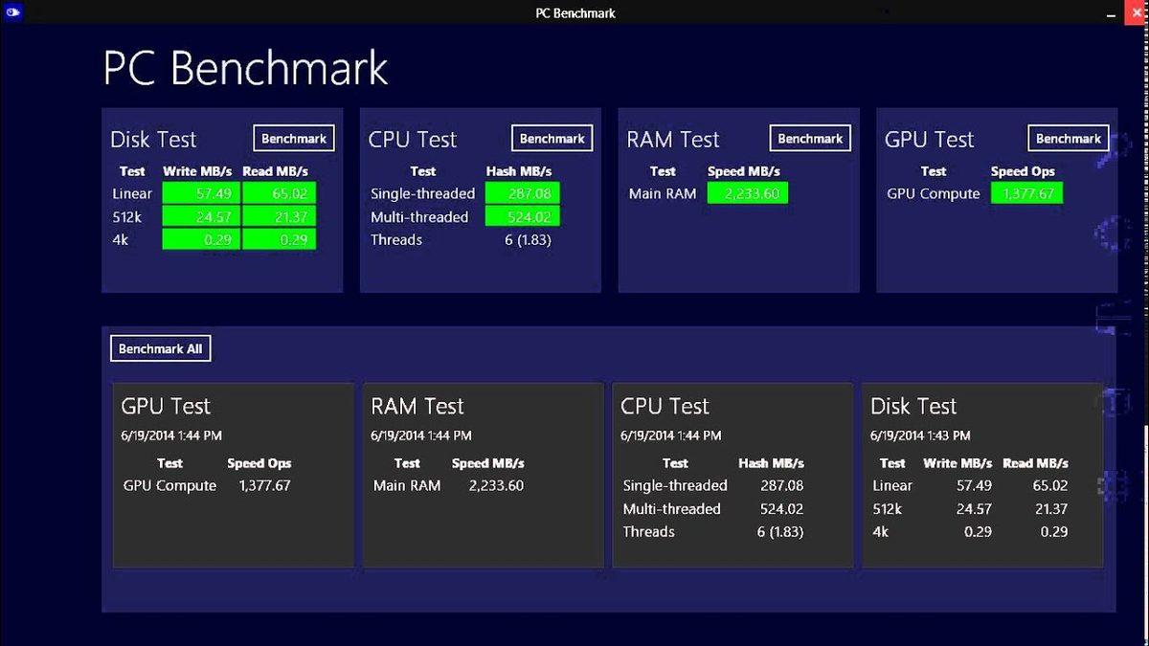Run the GPU Test benchmark
Viewport: 1149px width, 646px height.
click(x=1068, y=137)
